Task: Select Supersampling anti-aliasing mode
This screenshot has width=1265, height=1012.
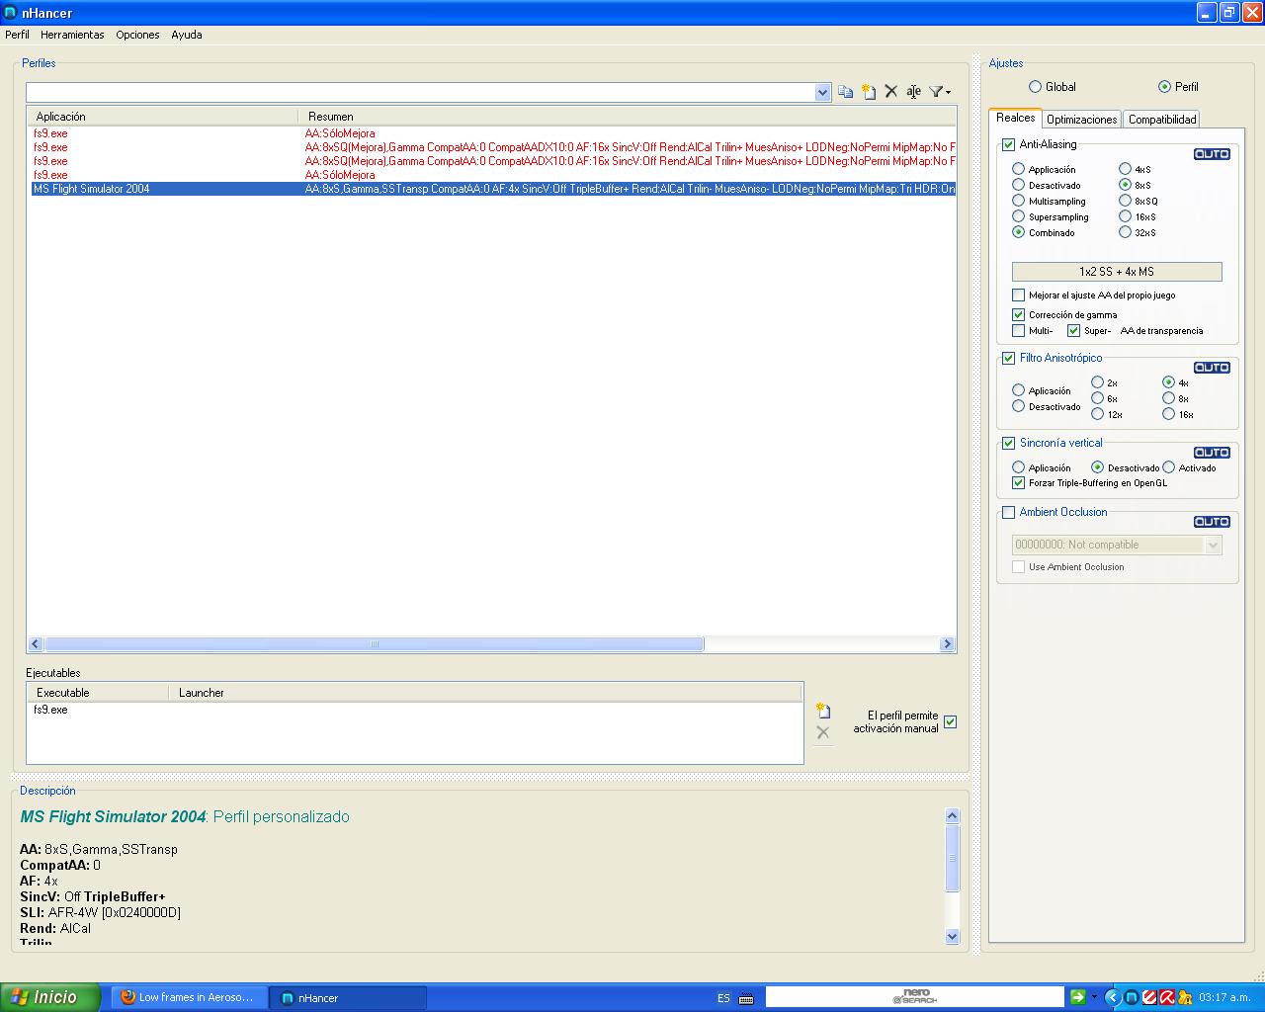Action: point(1018,216)
